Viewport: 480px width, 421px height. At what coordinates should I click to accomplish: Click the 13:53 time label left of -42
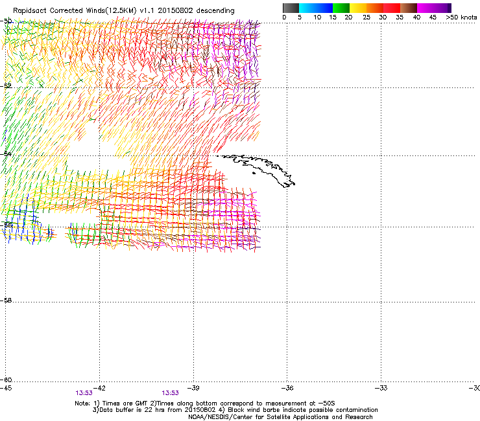84,393
